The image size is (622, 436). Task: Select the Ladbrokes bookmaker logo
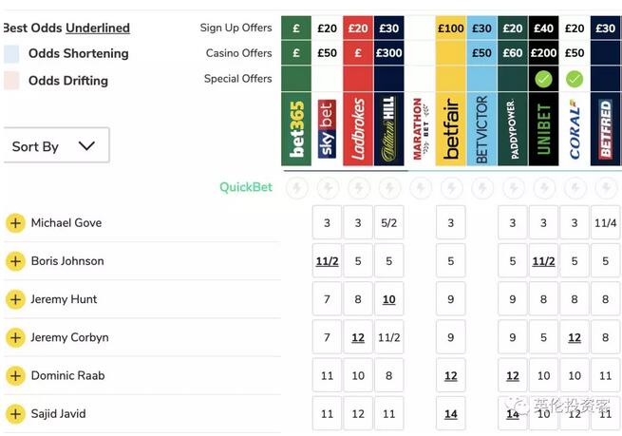coord(358,128)
